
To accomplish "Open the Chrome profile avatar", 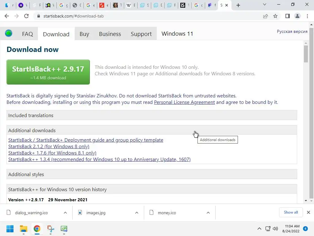I will 297,16.
